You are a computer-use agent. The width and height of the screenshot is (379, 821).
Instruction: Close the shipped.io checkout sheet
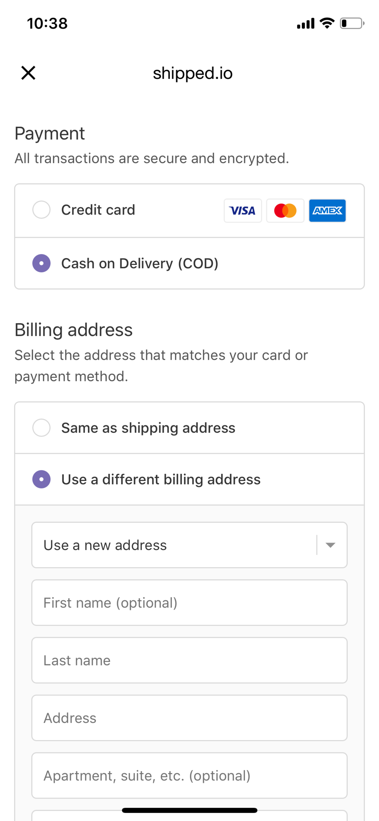click(x=28, y=73)
